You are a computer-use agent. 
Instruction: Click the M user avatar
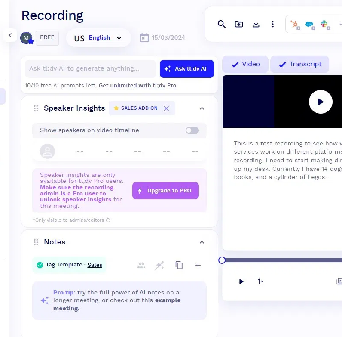coord(26,38)
